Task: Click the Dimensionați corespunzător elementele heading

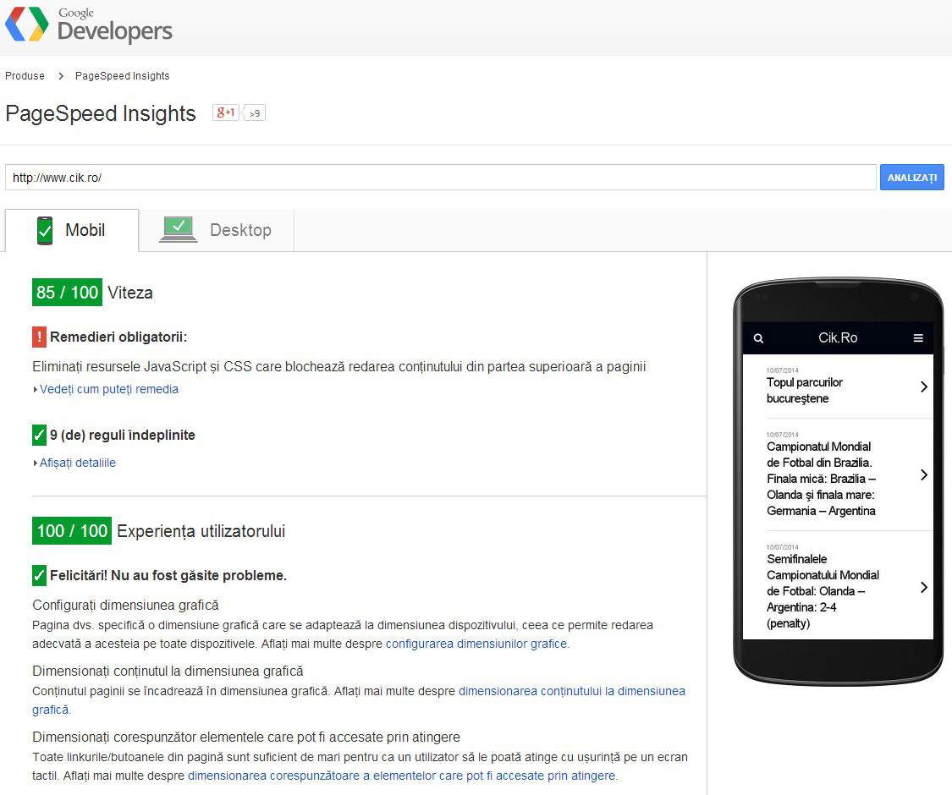Action: click(246, 737)
